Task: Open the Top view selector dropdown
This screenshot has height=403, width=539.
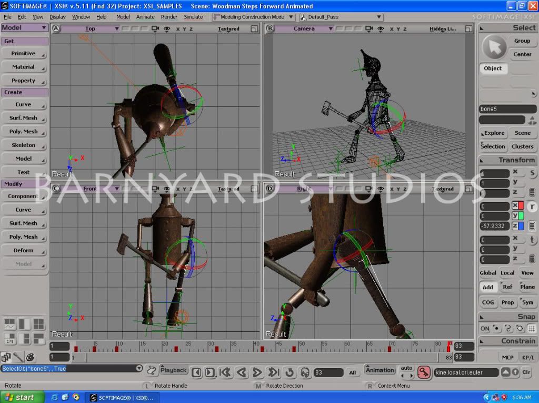Action: (x=91, y=29)
